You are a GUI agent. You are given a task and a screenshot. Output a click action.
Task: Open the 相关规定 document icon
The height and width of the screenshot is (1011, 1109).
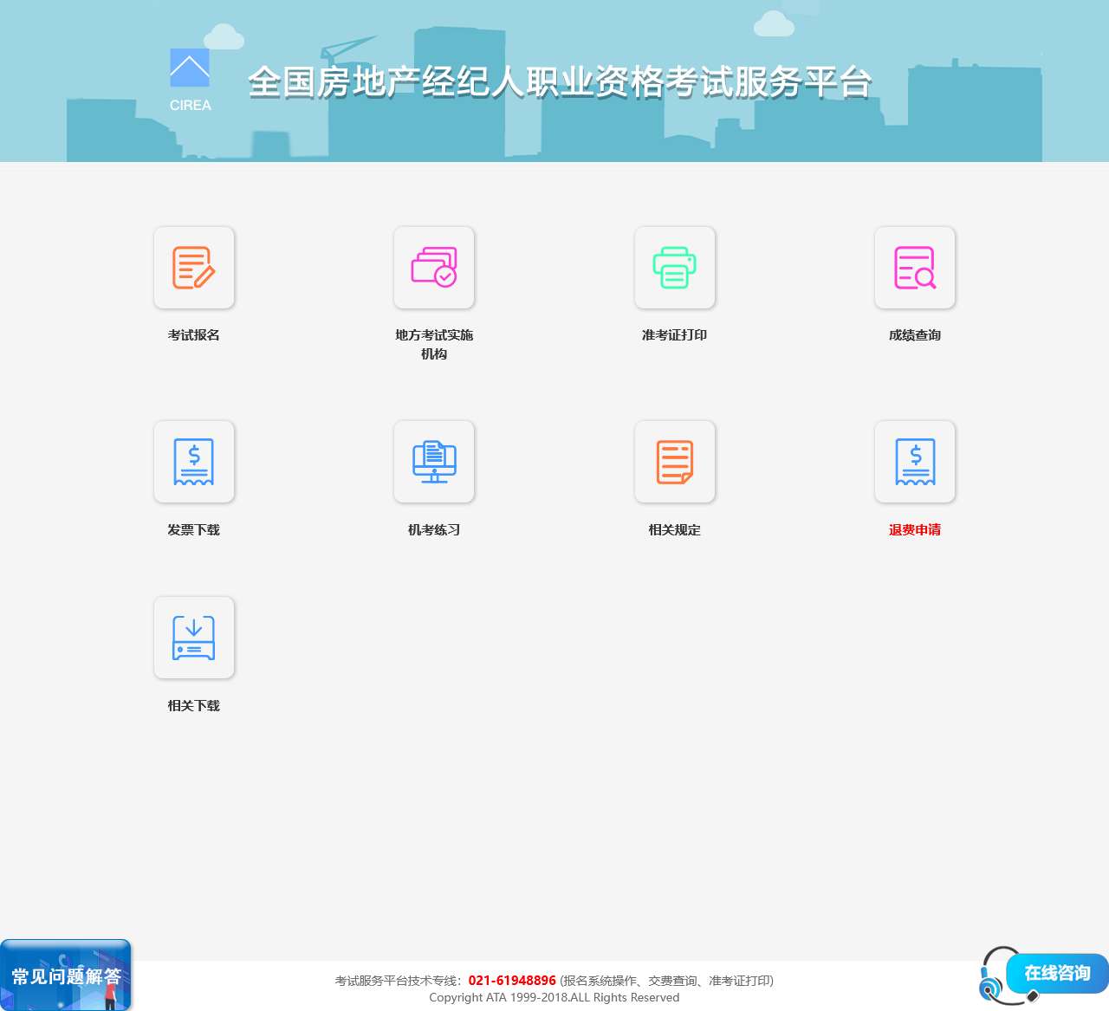tap(675, 462)
